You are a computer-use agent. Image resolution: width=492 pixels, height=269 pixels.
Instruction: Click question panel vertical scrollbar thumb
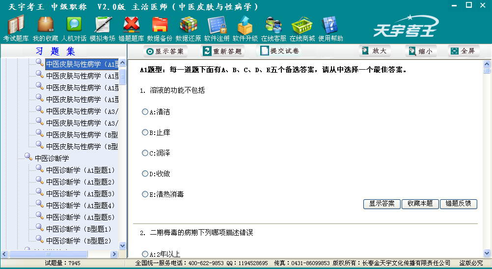click(x=487, y=71)
